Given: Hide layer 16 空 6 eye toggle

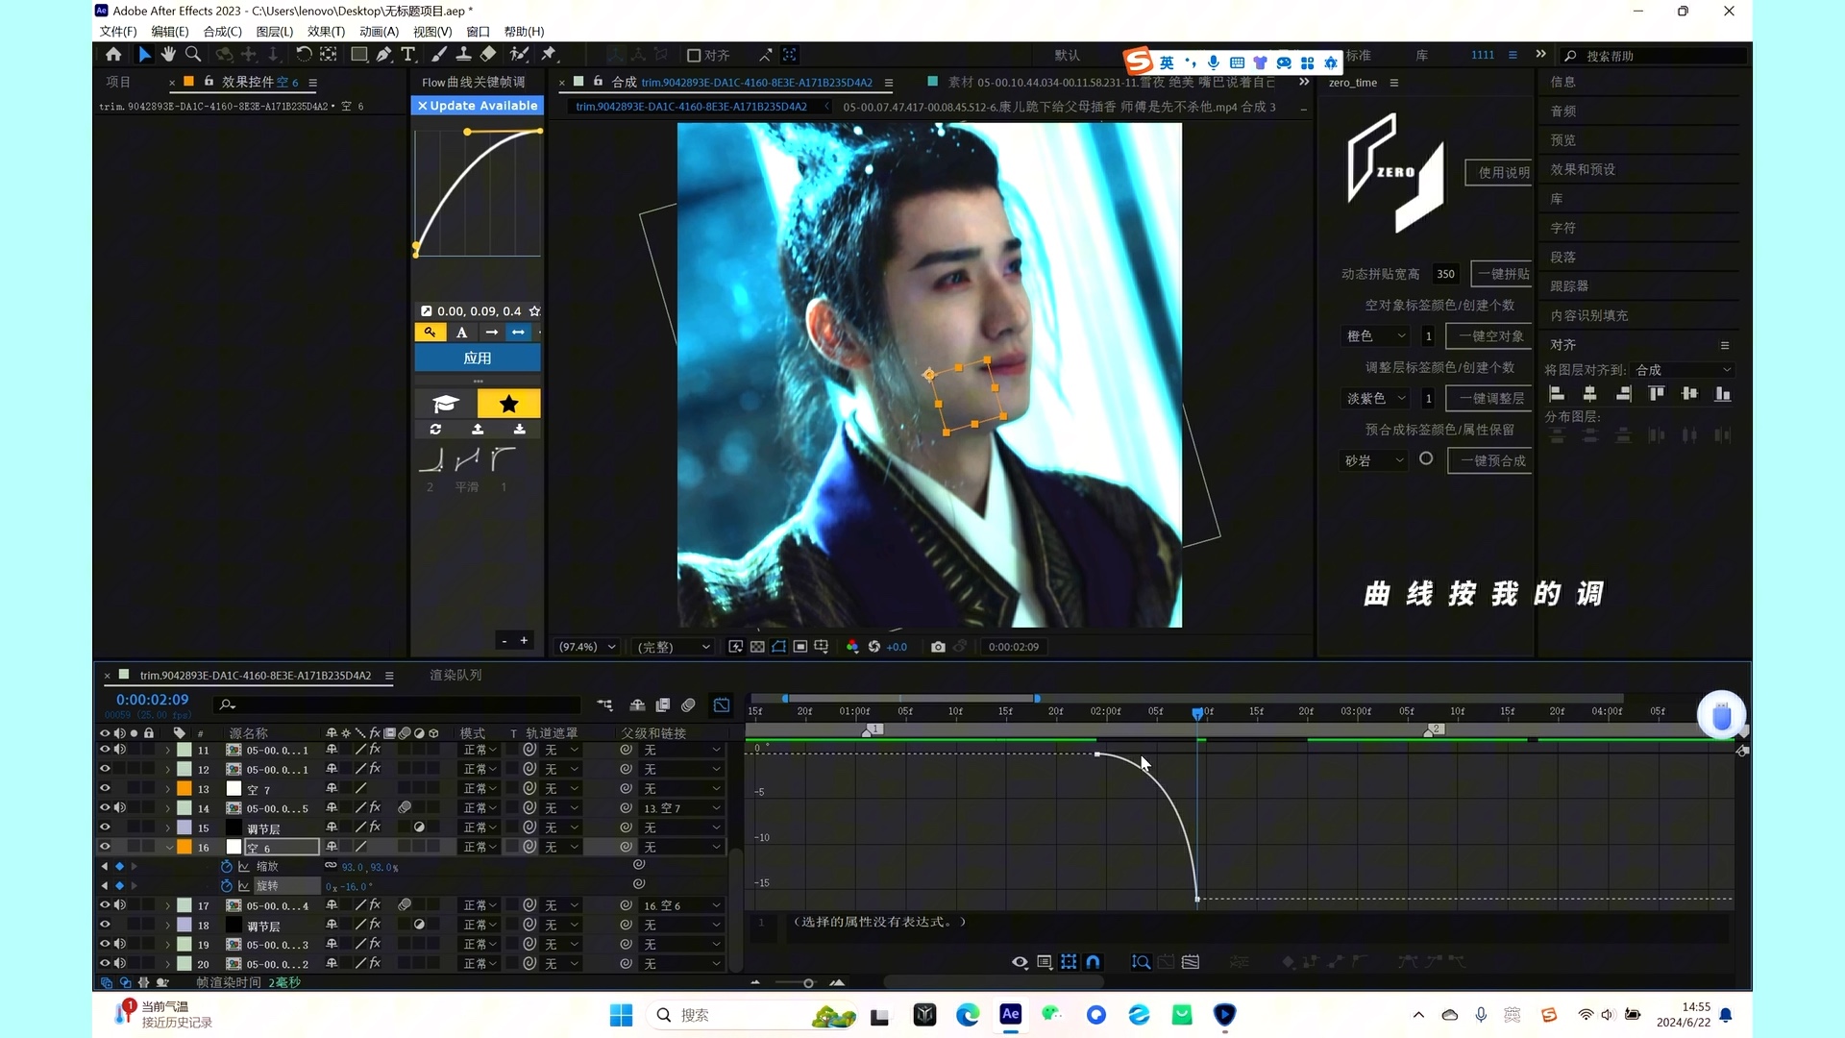Looking at the screenshot, I should tap(105, 847).
